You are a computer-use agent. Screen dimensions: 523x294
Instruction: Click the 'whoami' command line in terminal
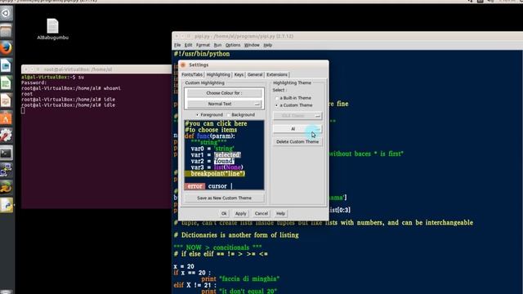coord(71,88)
